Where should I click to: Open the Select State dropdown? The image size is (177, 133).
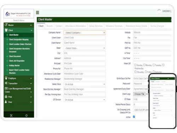pyautogui.click(x=85, y=48)
